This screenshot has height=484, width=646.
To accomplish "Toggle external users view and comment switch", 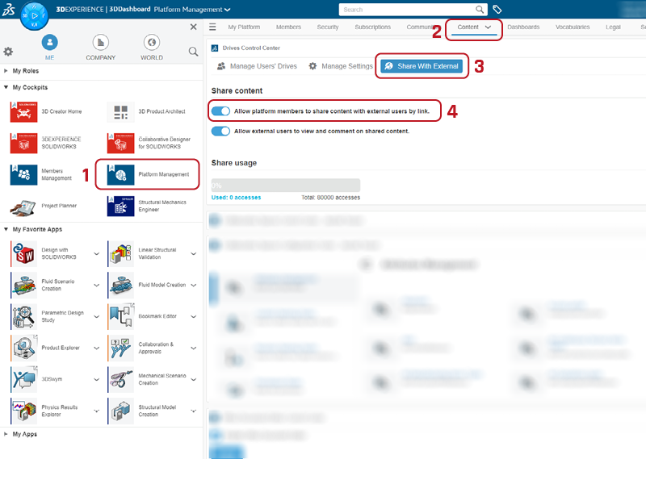I will click(220, 131).
